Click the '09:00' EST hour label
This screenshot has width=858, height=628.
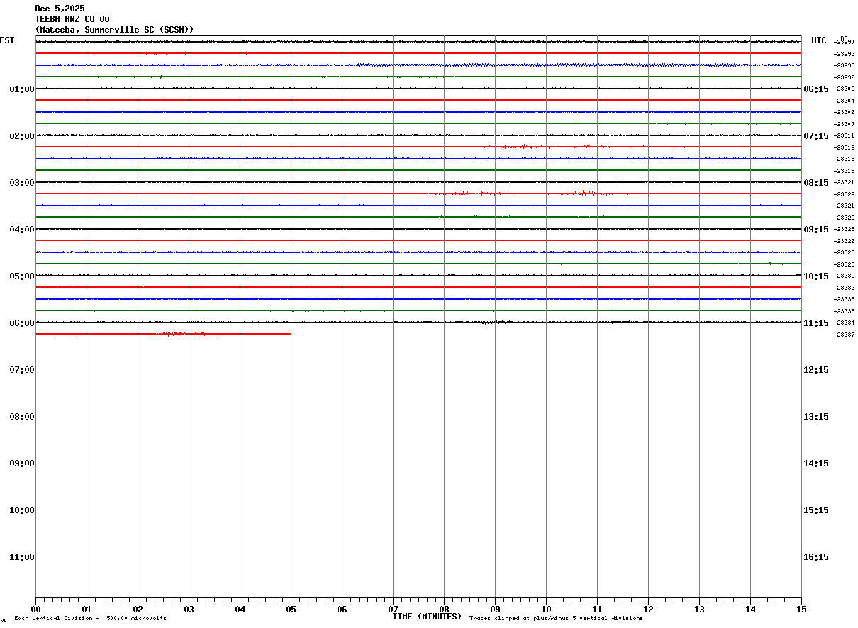tap(22, 464)
